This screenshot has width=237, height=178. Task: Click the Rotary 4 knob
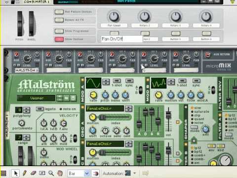206,16
